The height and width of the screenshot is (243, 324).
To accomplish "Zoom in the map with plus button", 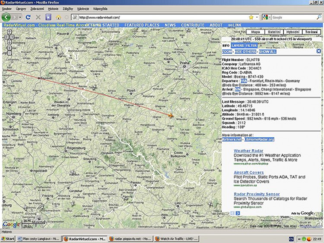I will (10, 48).
